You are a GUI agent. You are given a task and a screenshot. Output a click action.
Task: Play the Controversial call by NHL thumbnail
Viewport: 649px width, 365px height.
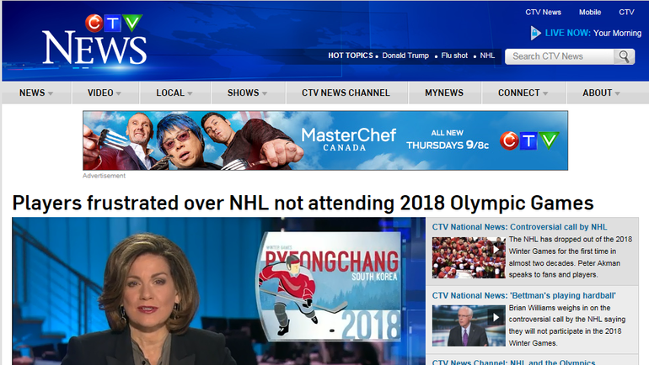[469, 257]
